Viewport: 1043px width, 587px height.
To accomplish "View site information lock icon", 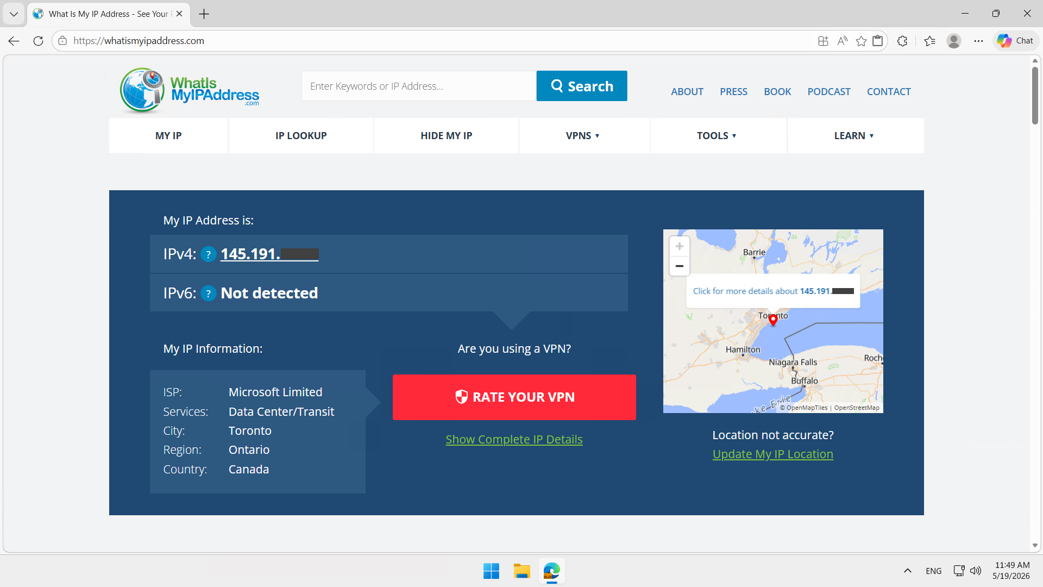I will click(62, 41).
